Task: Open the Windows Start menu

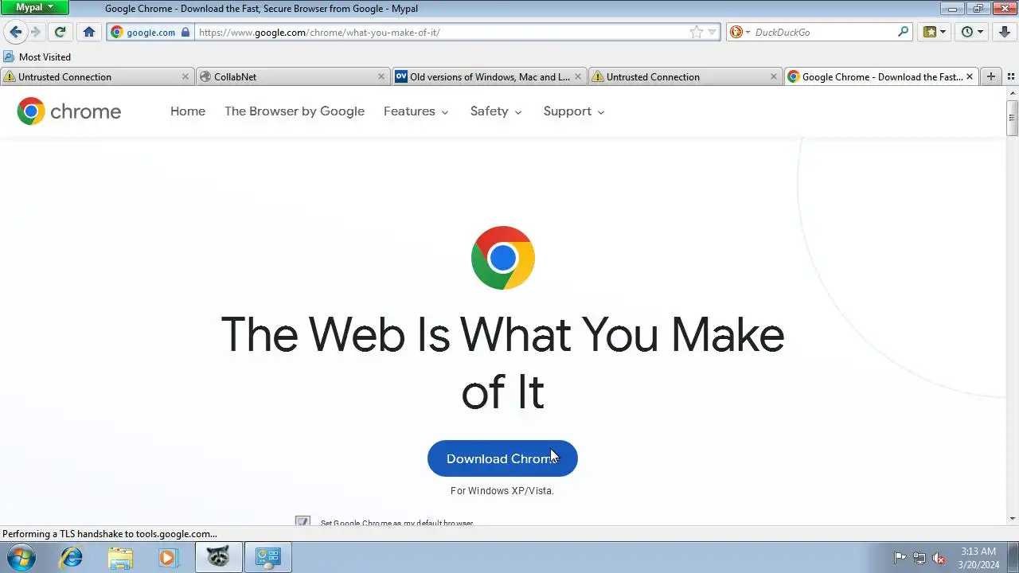Action: [x=21, y=557]
